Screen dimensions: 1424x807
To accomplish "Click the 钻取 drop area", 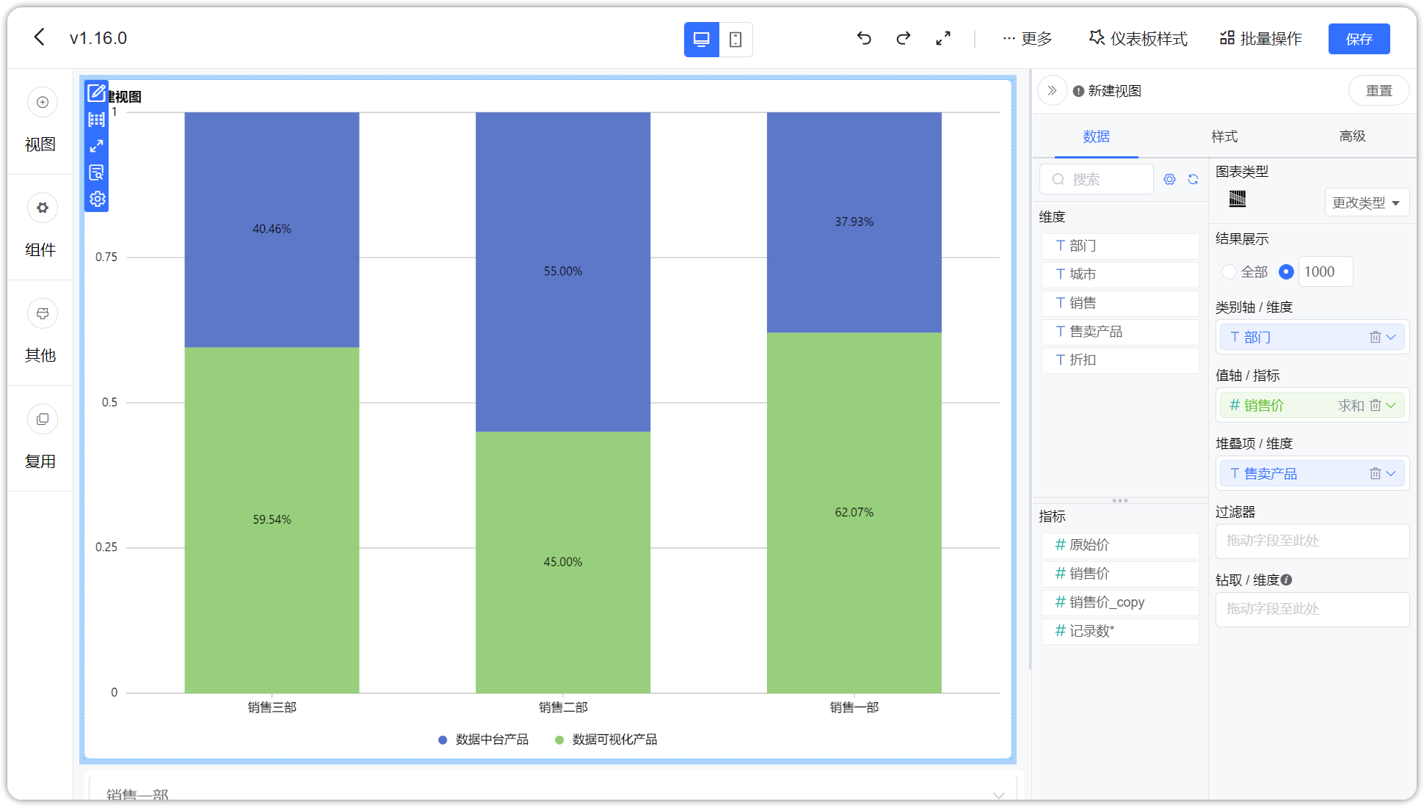I will 1312,609.
